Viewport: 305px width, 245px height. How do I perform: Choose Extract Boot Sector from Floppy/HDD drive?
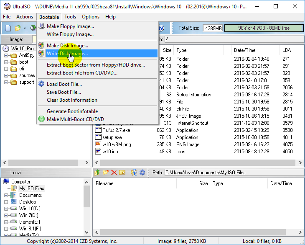pos(98,65)
